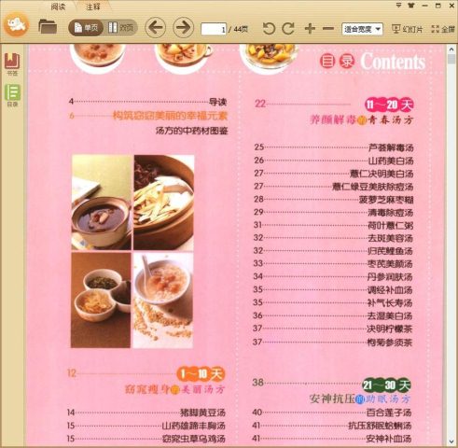Click the 导读 contents entry

(x=217, y=102)
